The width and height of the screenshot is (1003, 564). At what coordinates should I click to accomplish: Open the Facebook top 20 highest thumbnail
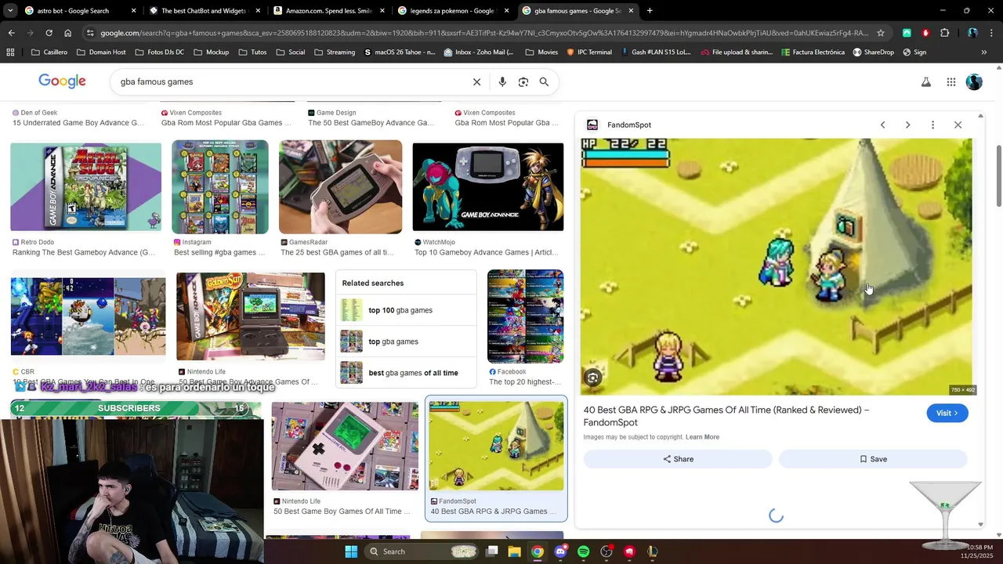click(525, 316)
